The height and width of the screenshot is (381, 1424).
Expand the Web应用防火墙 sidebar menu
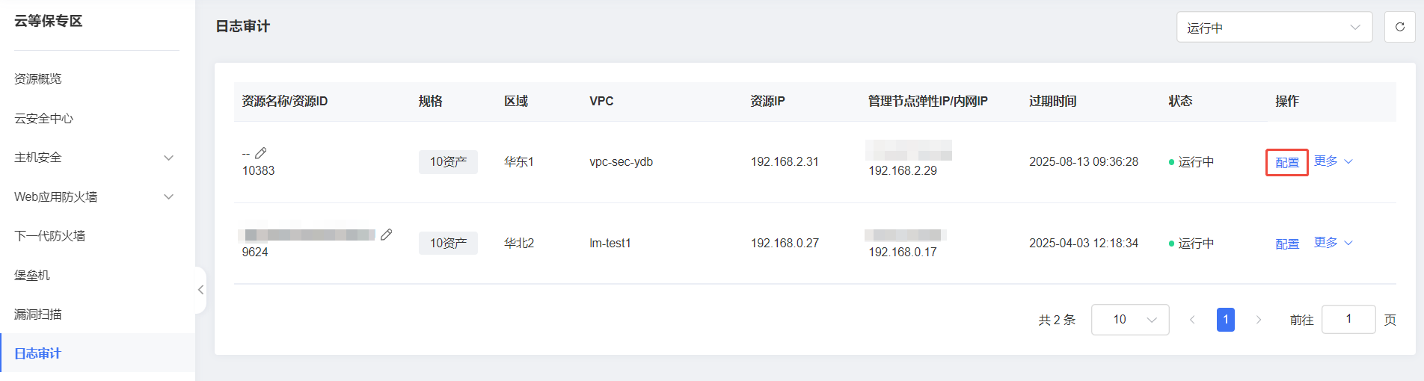[x=93, y=197]
